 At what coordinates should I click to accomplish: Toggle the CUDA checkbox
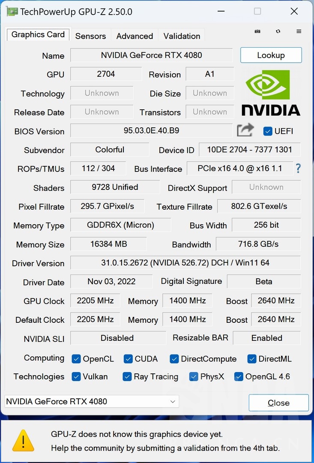128,359
